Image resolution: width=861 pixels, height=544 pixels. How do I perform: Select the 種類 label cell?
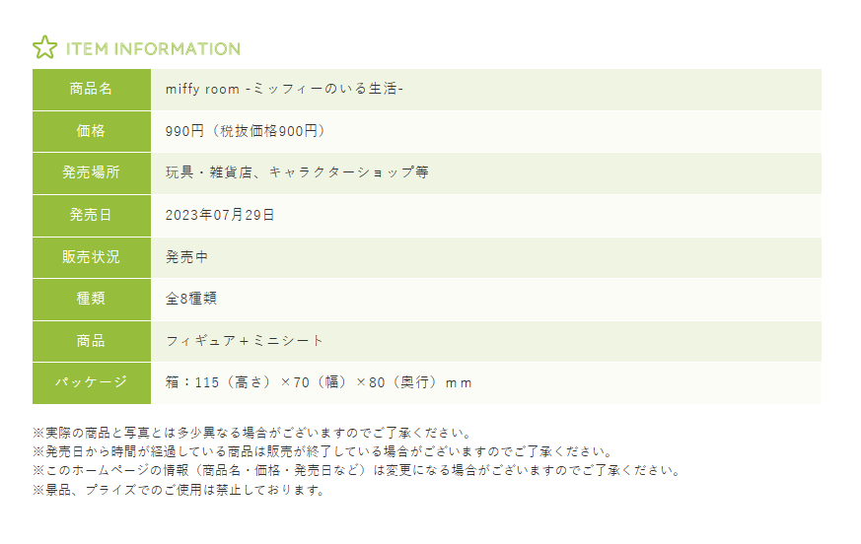92,299
